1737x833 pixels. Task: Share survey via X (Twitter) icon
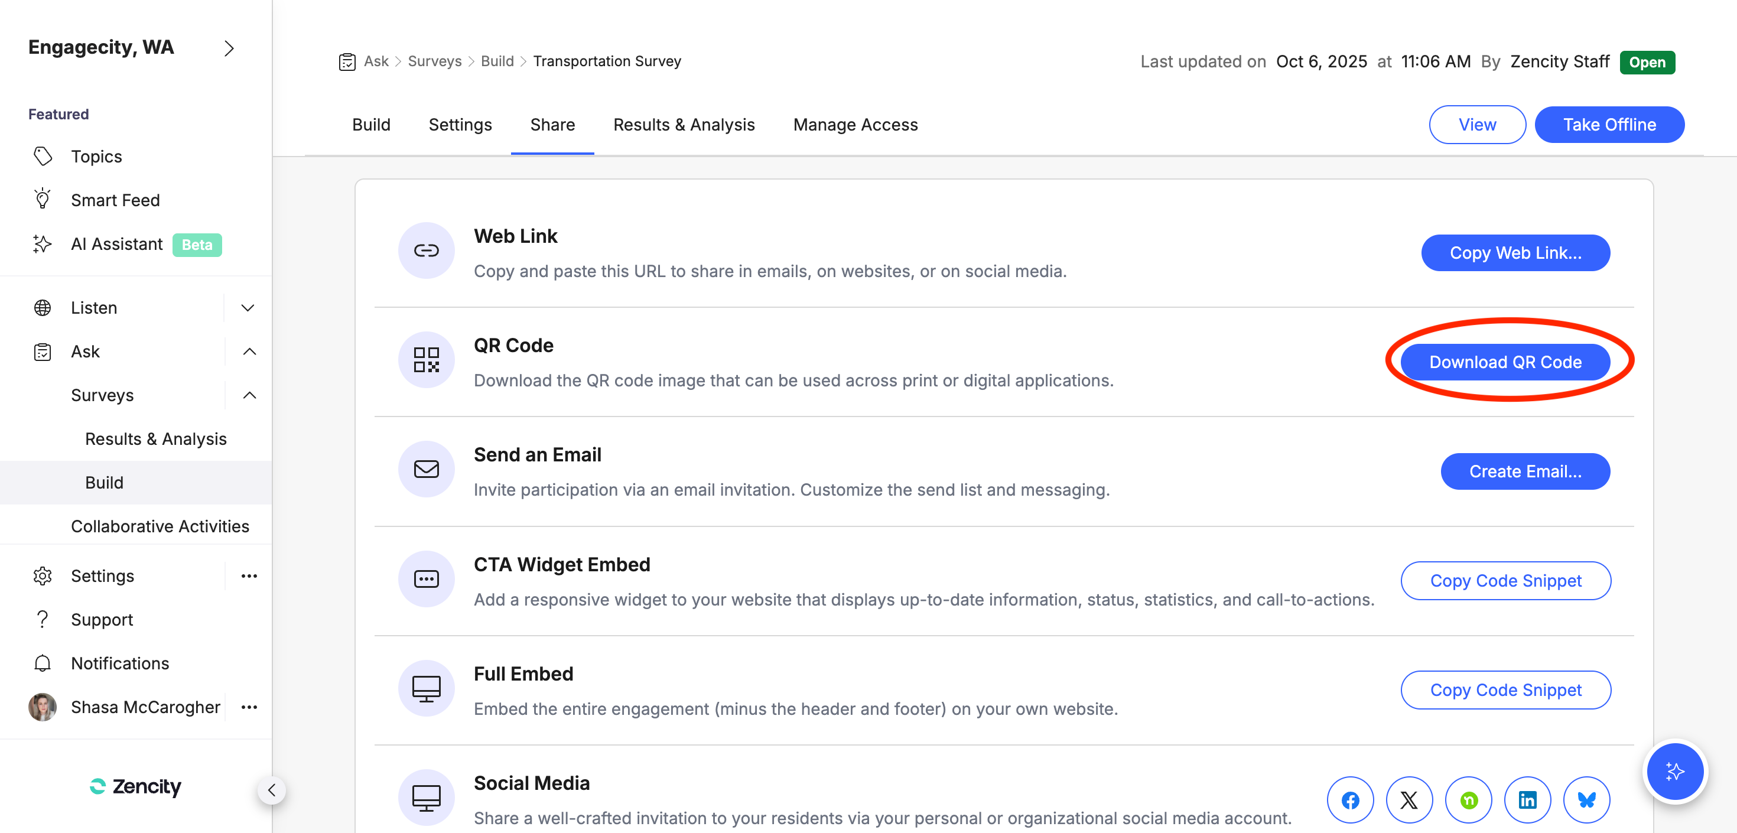click(1409, 800)
